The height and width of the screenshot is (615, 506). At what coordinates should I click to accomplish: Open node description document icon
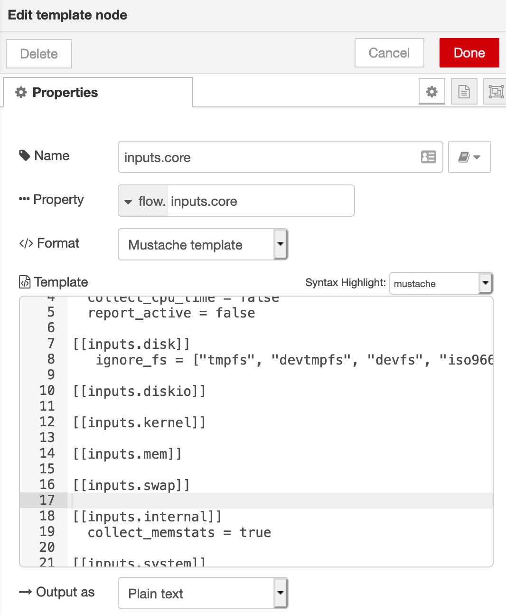click(464, 92)
